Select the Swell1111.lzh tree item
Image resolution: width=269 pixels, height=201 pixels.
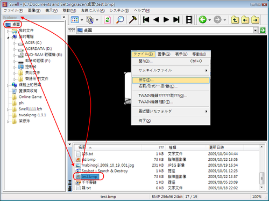click(31, 109)
